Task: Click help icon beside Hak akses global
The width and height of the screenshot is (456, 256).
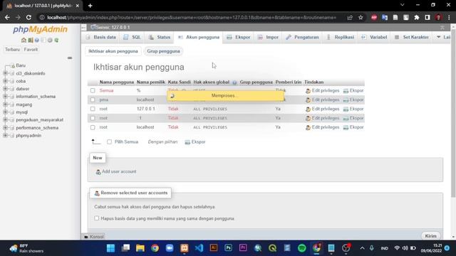Action: (234, 82)
